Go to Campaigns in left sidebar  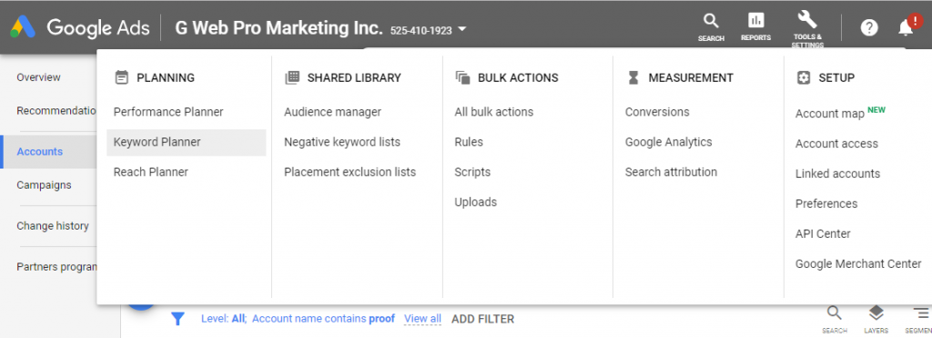pos(44,185)
